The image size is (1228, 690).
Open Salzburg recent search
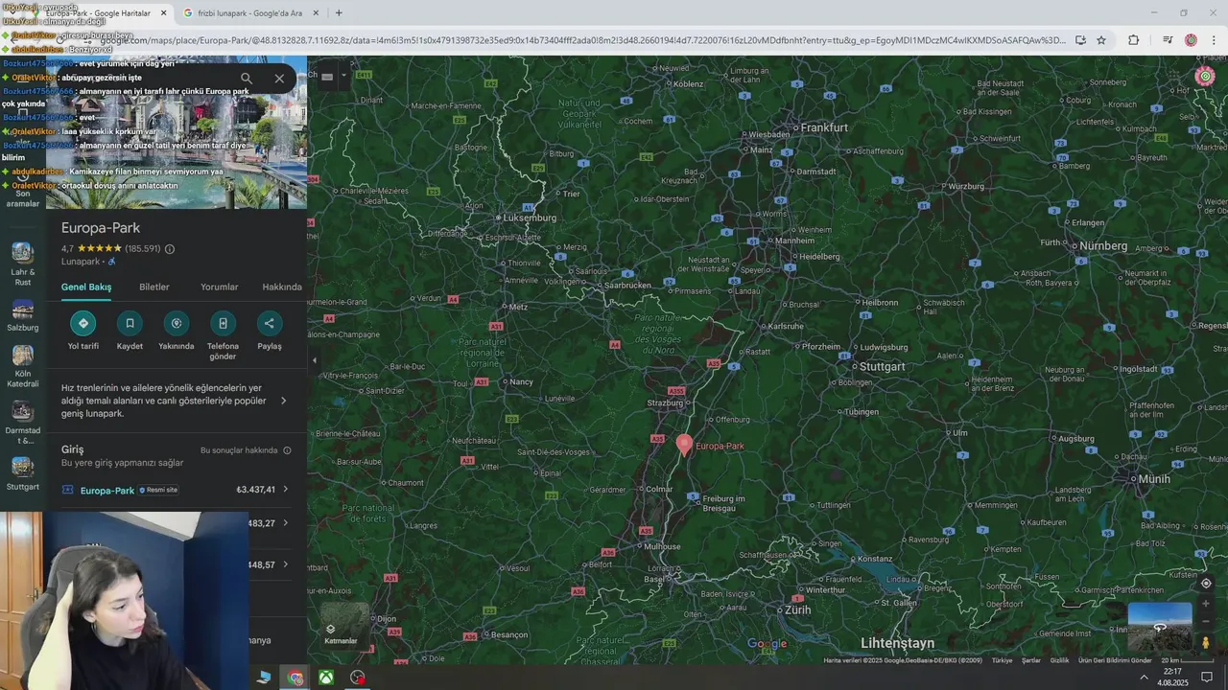(22, 315)
